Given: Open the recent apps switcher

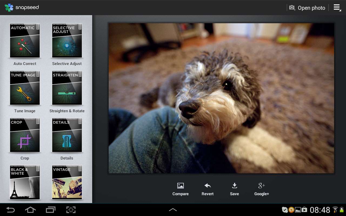Looking at the screenshot, I should [51, 210].
